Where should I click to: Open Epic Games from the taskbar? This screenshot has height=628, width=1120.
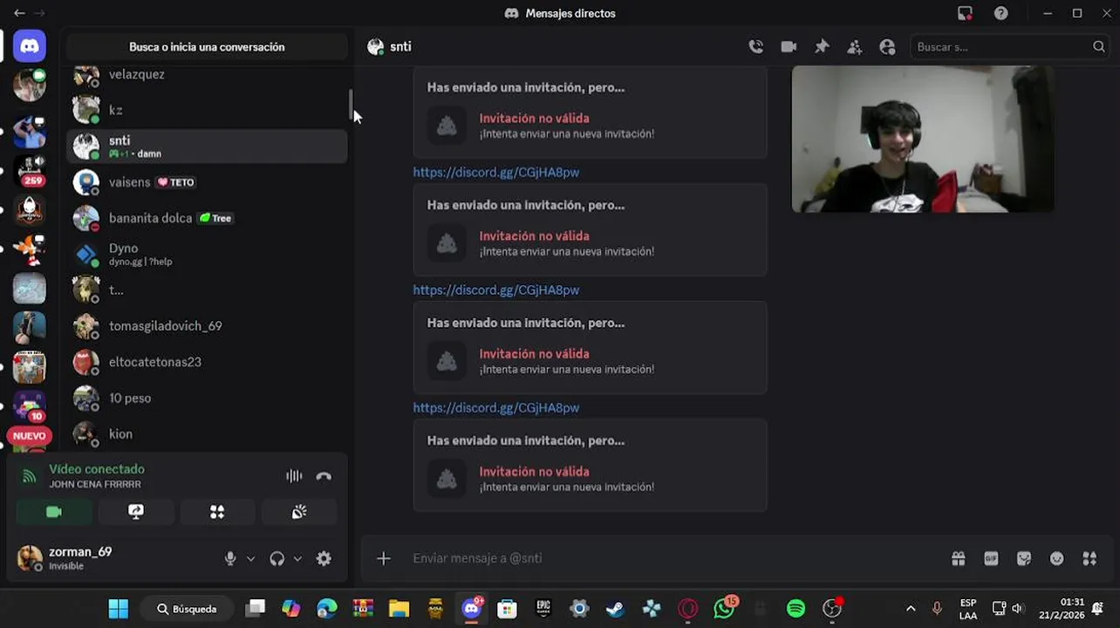tap(543, 609)
